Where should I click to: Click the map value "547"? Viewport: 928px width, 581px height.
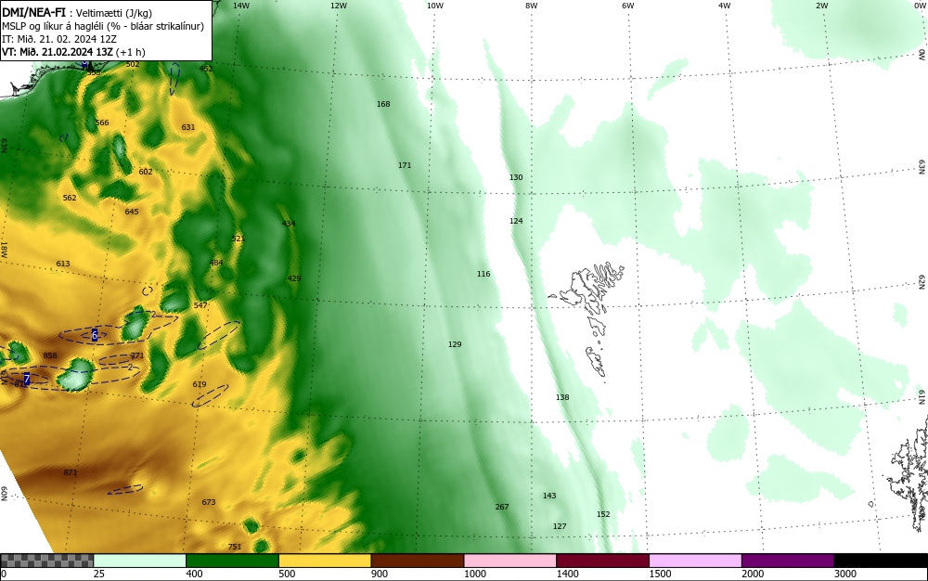coord(200,305)
